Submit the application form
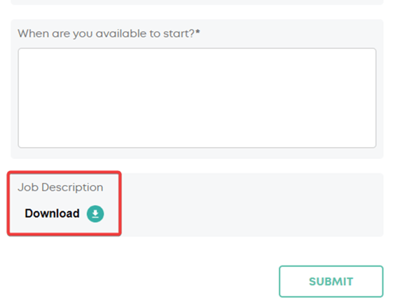 coord(331,282)
